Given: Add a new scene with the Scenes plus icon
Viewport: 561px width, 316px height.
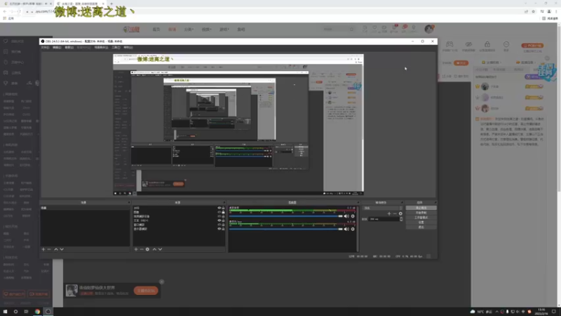Looking at the screenshot, I should point(43,249).
